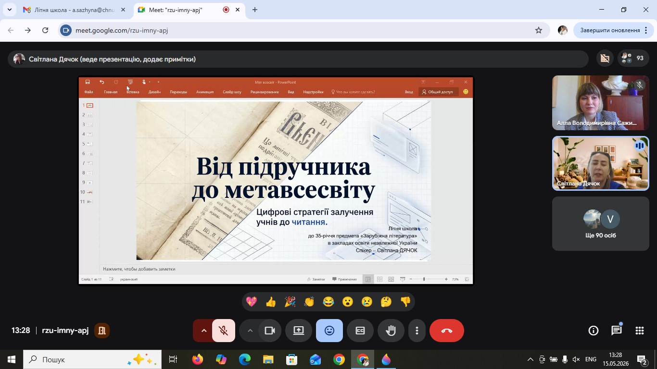657x369 pixels.
Task: Click the Ще 90 осіб tile
Action: tap(601, 224)
